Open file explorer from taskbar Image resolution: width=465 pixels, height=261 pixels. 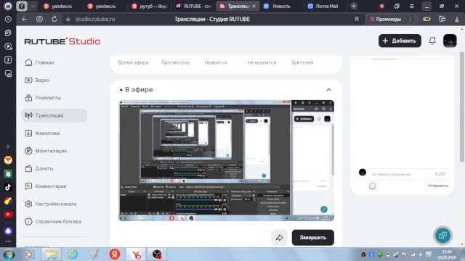tap(52, 254)
